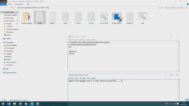Click the -allpools 1 line
This screenshot has height=106, width=189.
73,52
